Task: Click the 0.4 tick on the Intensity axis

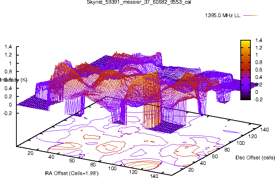Action: click(x=8, y=88)
